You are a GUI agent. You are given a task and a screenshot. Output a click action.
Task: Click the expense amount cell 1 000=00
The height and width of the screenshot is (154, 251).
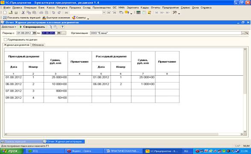pos(143,86)
